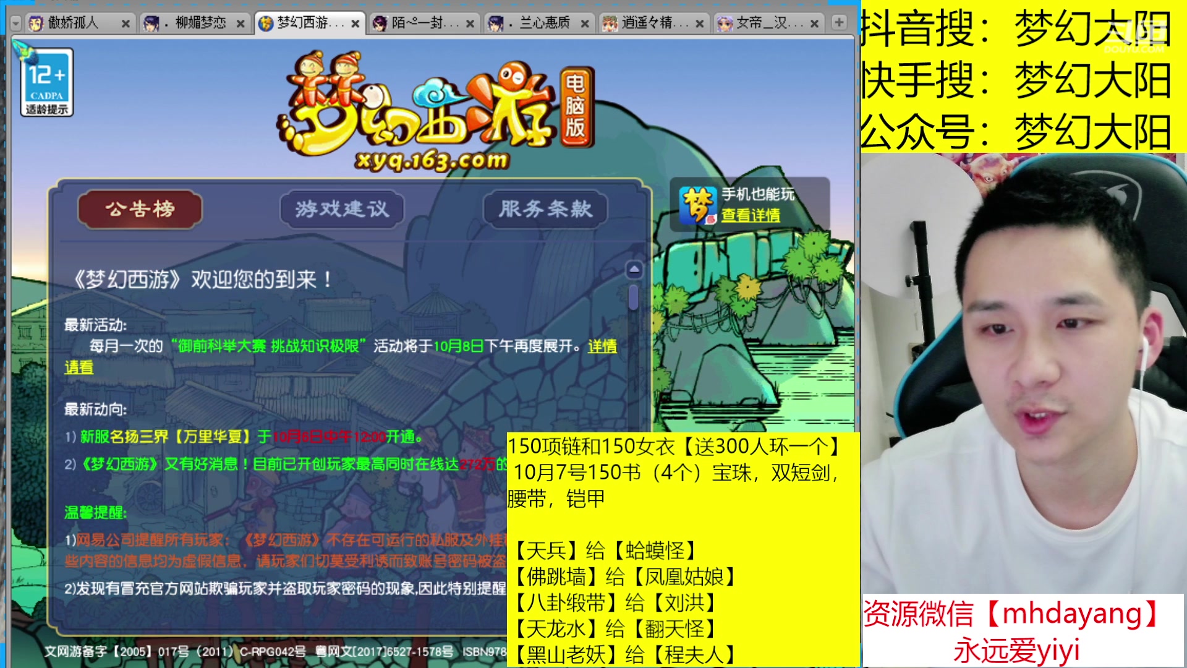The width and height of the screenshot is (1187, 668).
Task: Switch to the 柳媚梦恋 tab
Action: tap(194, 24)
